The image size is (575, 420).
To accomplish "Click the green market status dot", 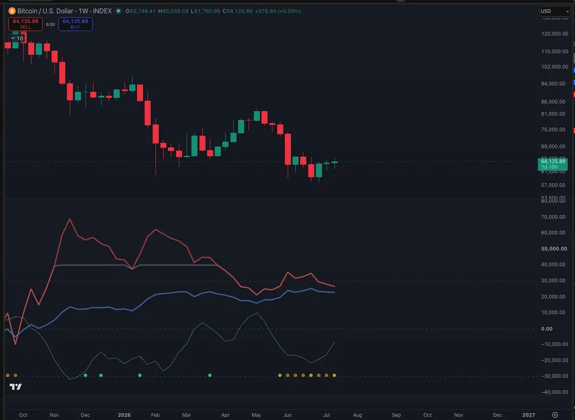I will tap(118, 11).
